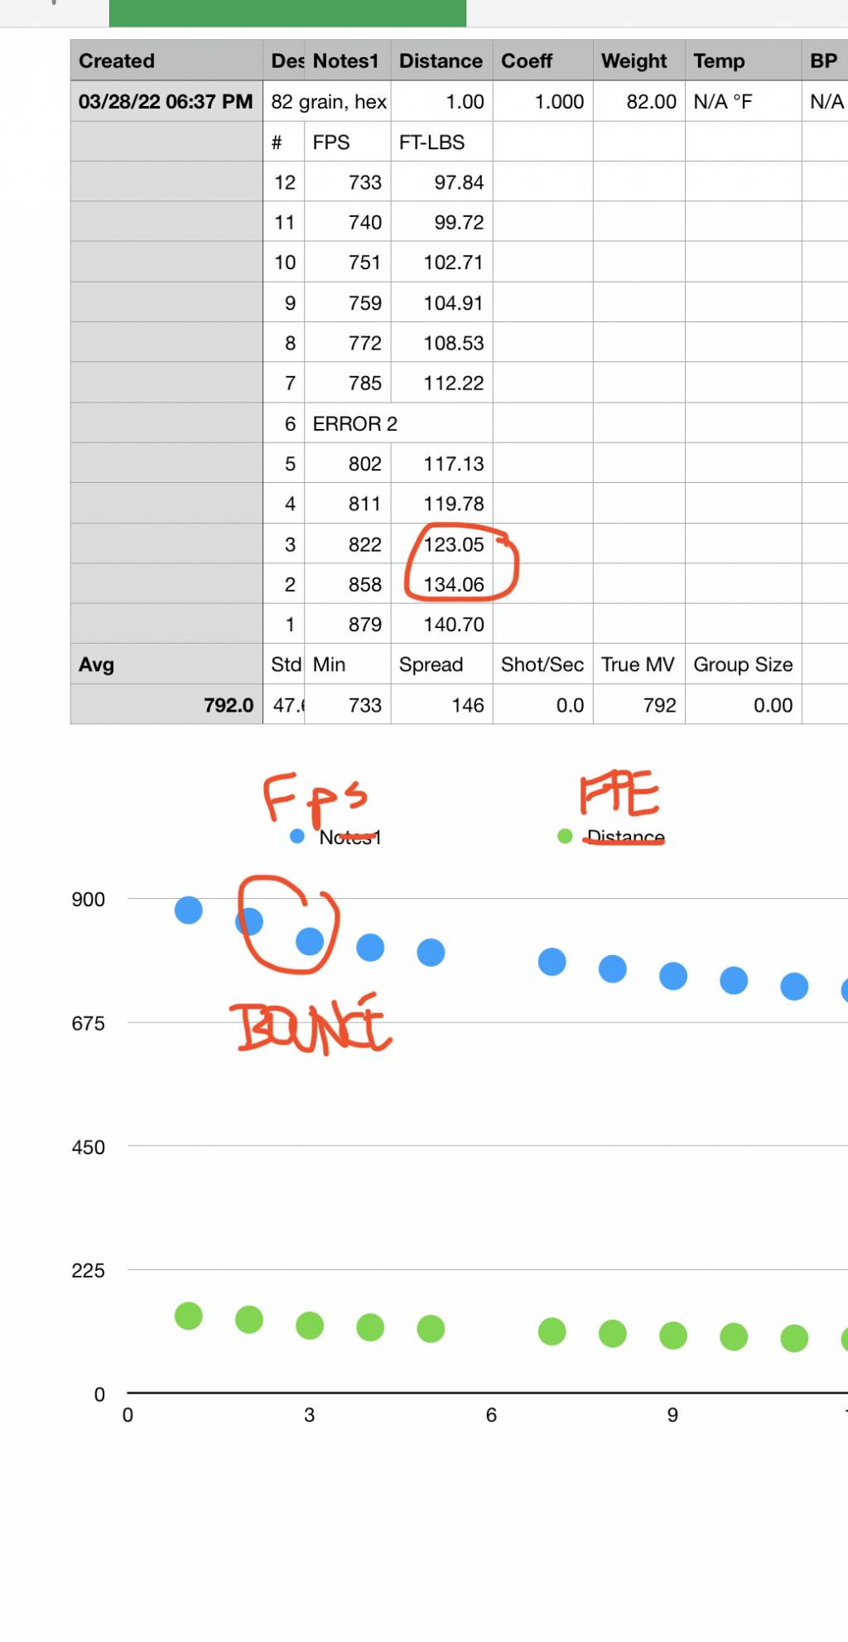Click the first green chart data point
The image size is (848, 1642).
pos(189,1316)
